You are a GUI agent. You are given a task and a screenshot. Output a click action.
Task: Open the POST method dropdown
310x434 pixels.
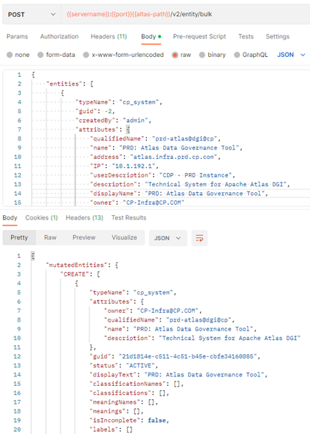coord(32,14)
